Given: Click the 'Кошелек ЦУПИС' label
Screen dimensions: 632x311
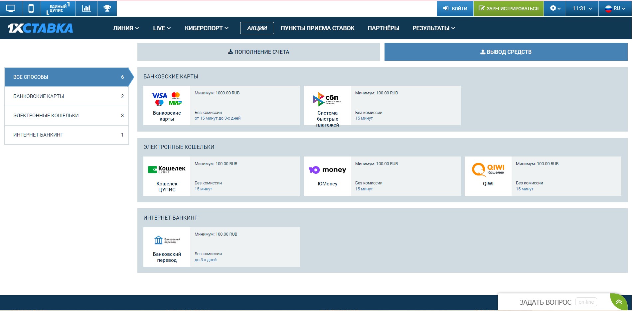Looking at the screenshot, I should click(x=167, y=187).
